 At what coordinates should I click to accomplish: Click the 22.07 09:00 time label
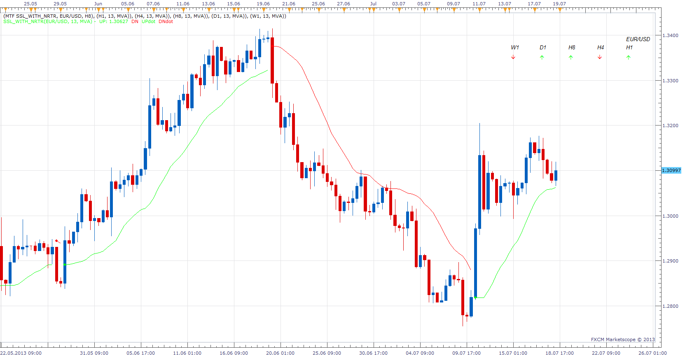click(x=606, y=353)
